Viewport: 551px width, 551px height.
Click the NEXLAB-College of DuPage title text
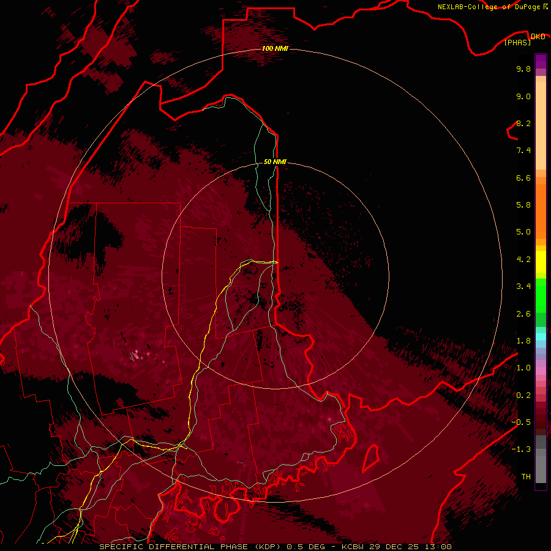pos(489,7)
